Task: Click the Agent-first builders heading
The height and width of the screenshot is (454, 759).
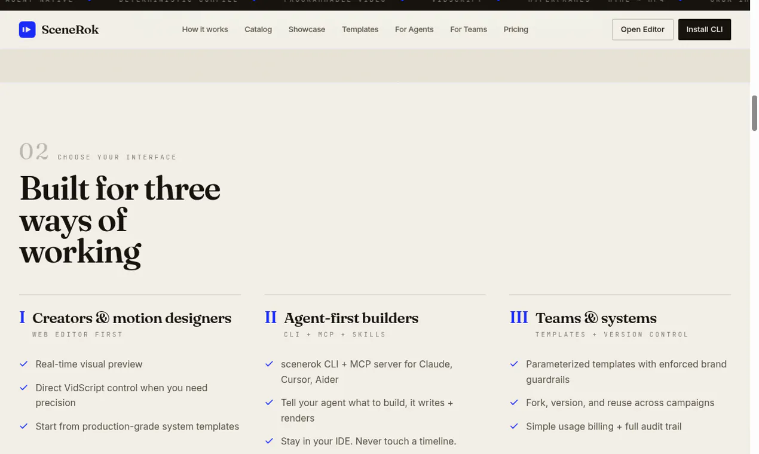Action: (351, 318)
